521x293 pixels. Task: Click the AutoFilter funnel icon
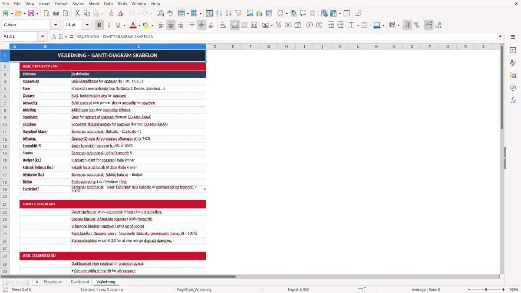coord(238,13)
